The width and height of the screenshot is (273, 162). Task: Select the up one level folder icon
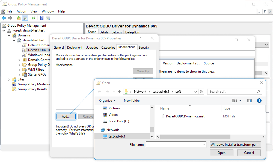(18, 18)
